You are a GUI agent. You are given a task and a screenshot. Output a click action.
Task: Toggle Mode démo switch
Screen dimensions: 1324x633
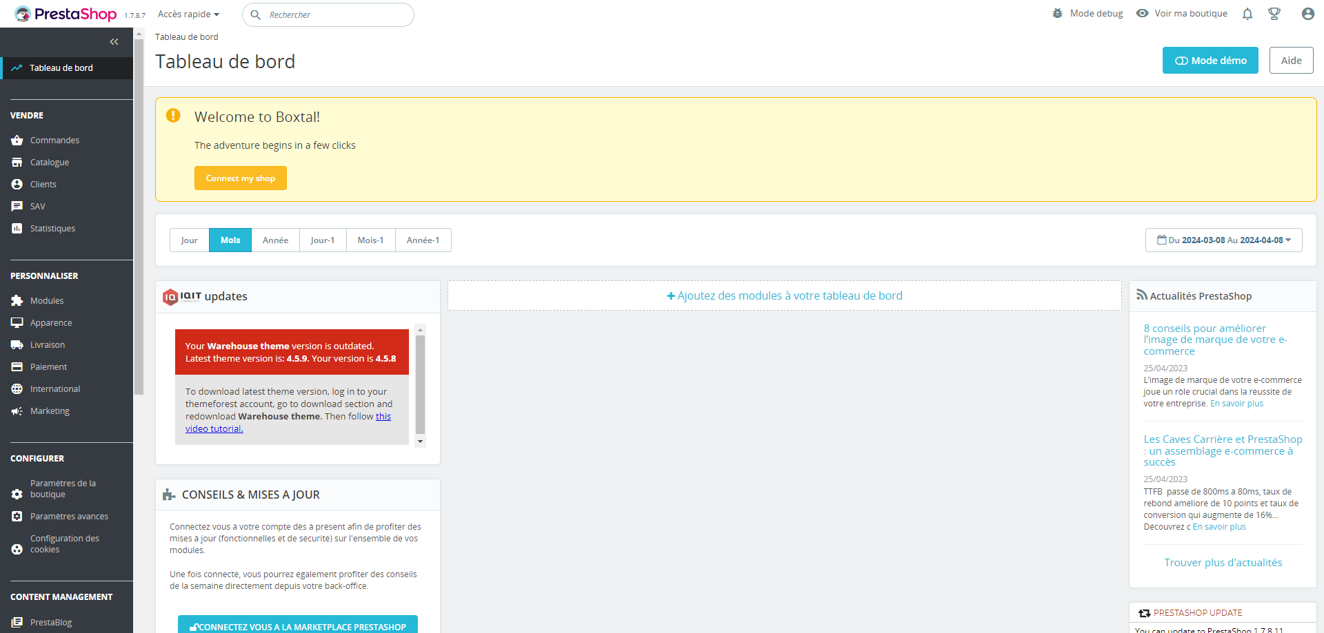[1210, 61]
